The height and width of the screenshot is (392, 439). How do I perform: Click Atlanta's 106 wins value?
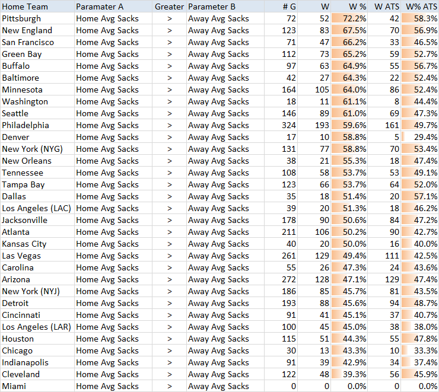[314, 232]
